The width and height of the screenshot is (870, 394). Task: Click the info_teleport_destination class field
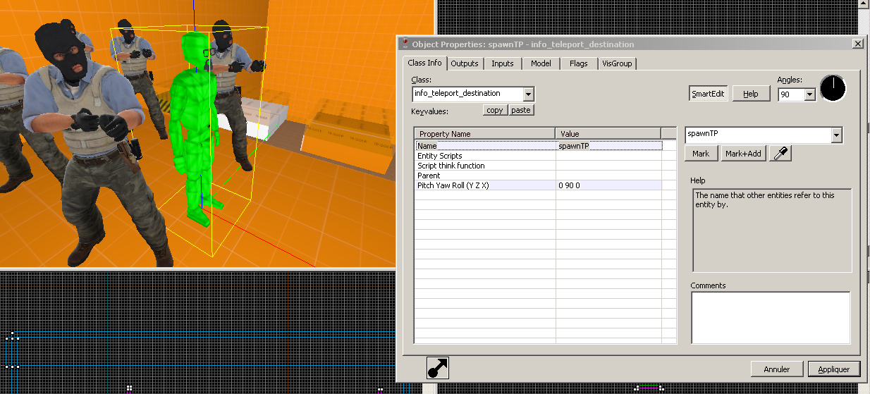coord(468,94)
